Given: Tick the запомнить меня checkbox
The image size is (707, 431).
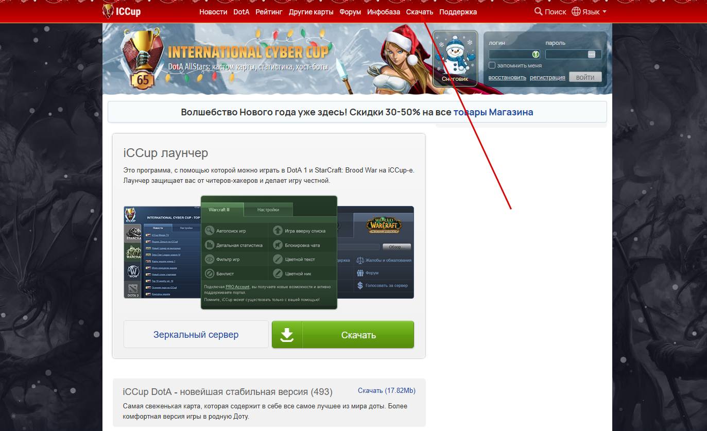Looking at the screenshot, I should (x=492, y=65).
